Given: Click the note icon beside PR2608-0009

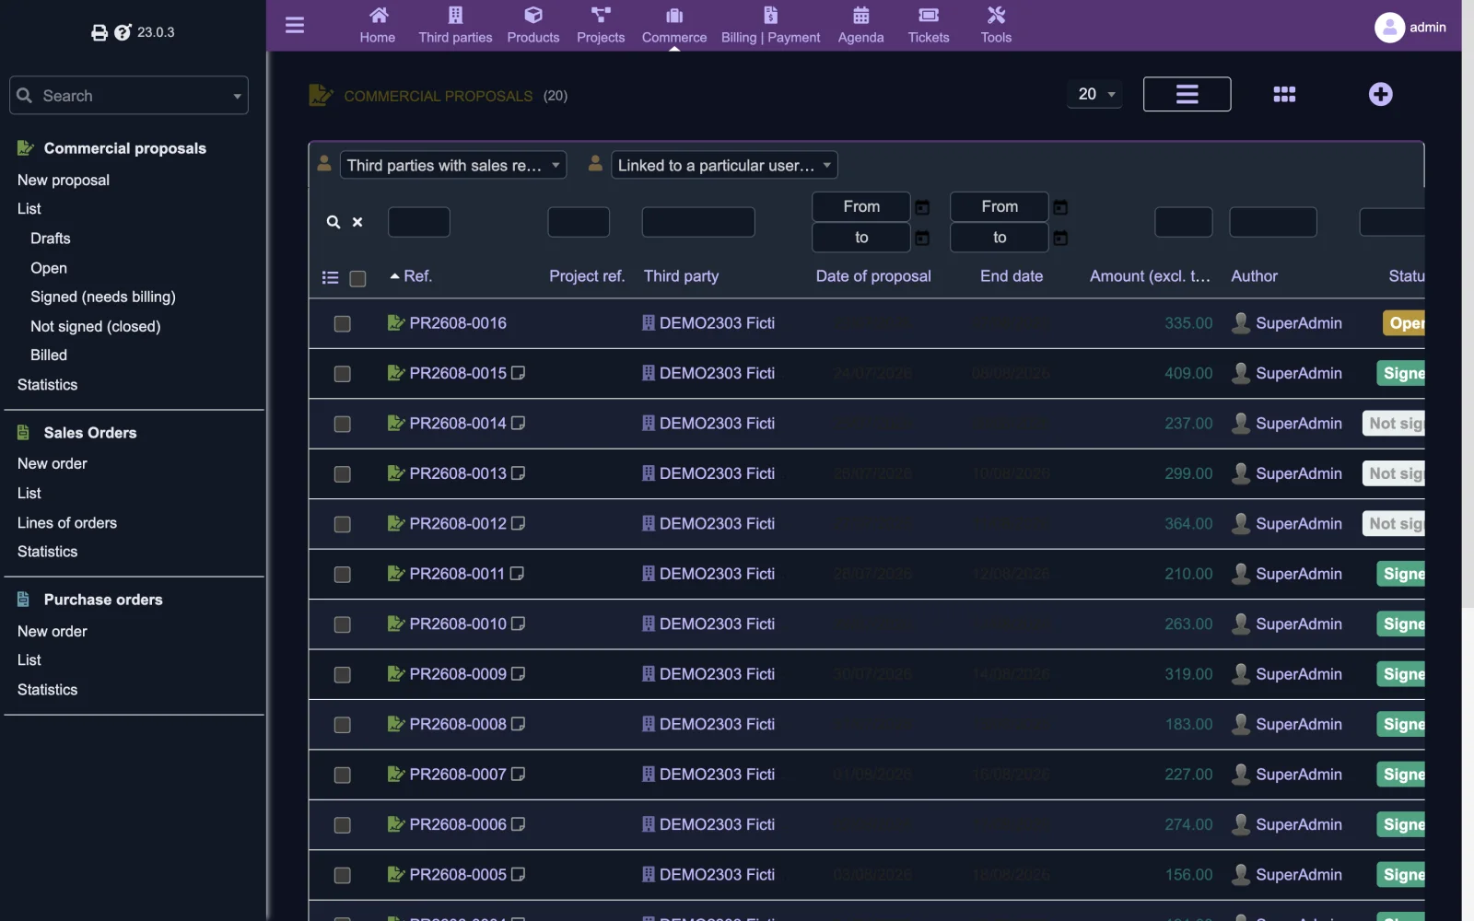Looking at the screenshot, I should (519, 674).
